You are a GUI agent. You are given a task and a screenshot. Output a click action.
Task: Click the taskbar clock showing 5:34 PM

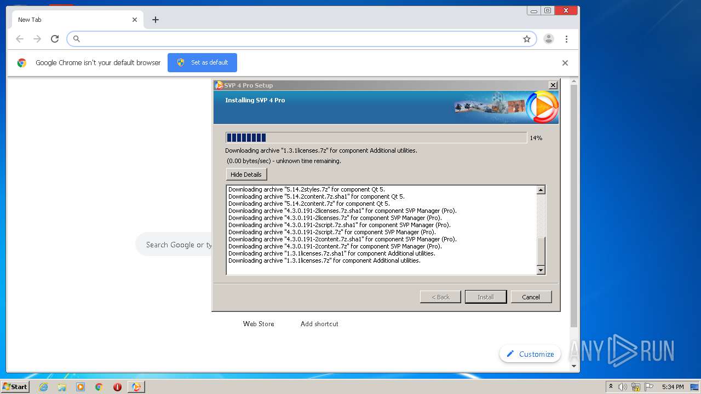pyautogui.click(x=673, y=387)
